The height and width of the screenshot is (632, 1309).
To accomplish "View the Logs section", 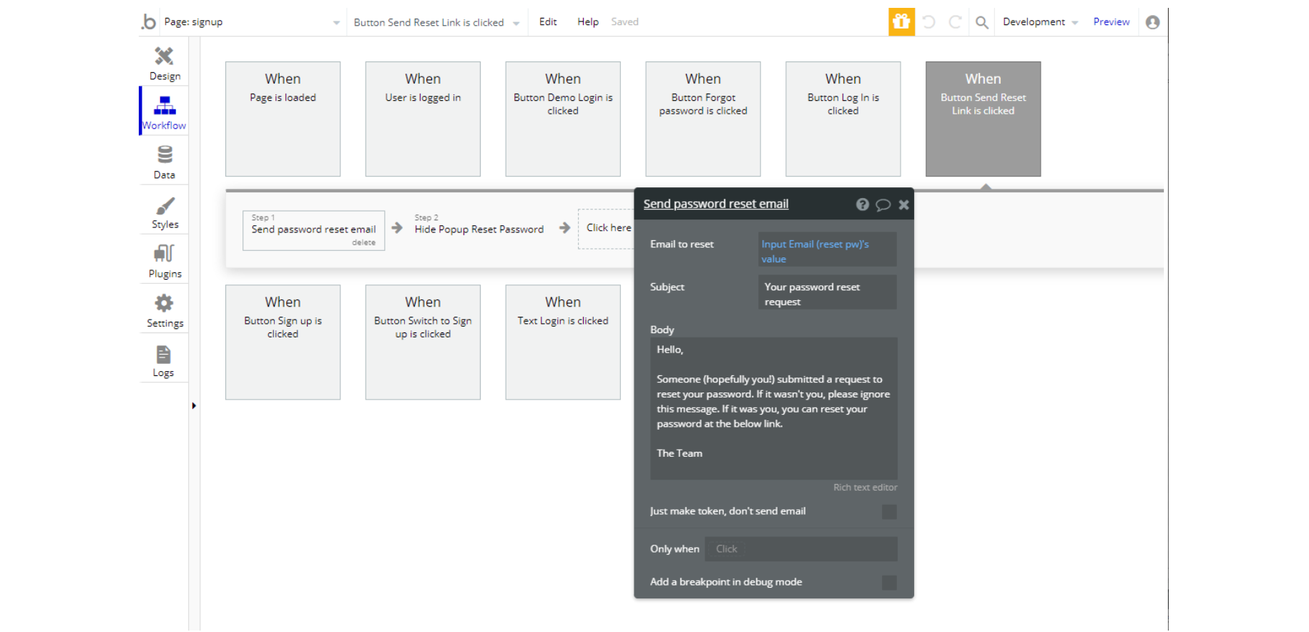I will pyautogui.click(x=164, y=360).
